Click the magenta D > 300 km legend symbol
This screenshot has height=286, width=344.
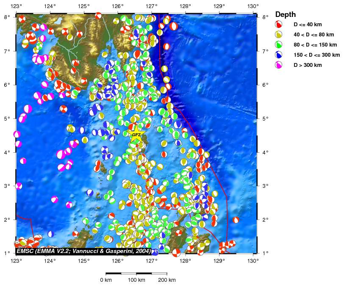click(x=279, y=65)
